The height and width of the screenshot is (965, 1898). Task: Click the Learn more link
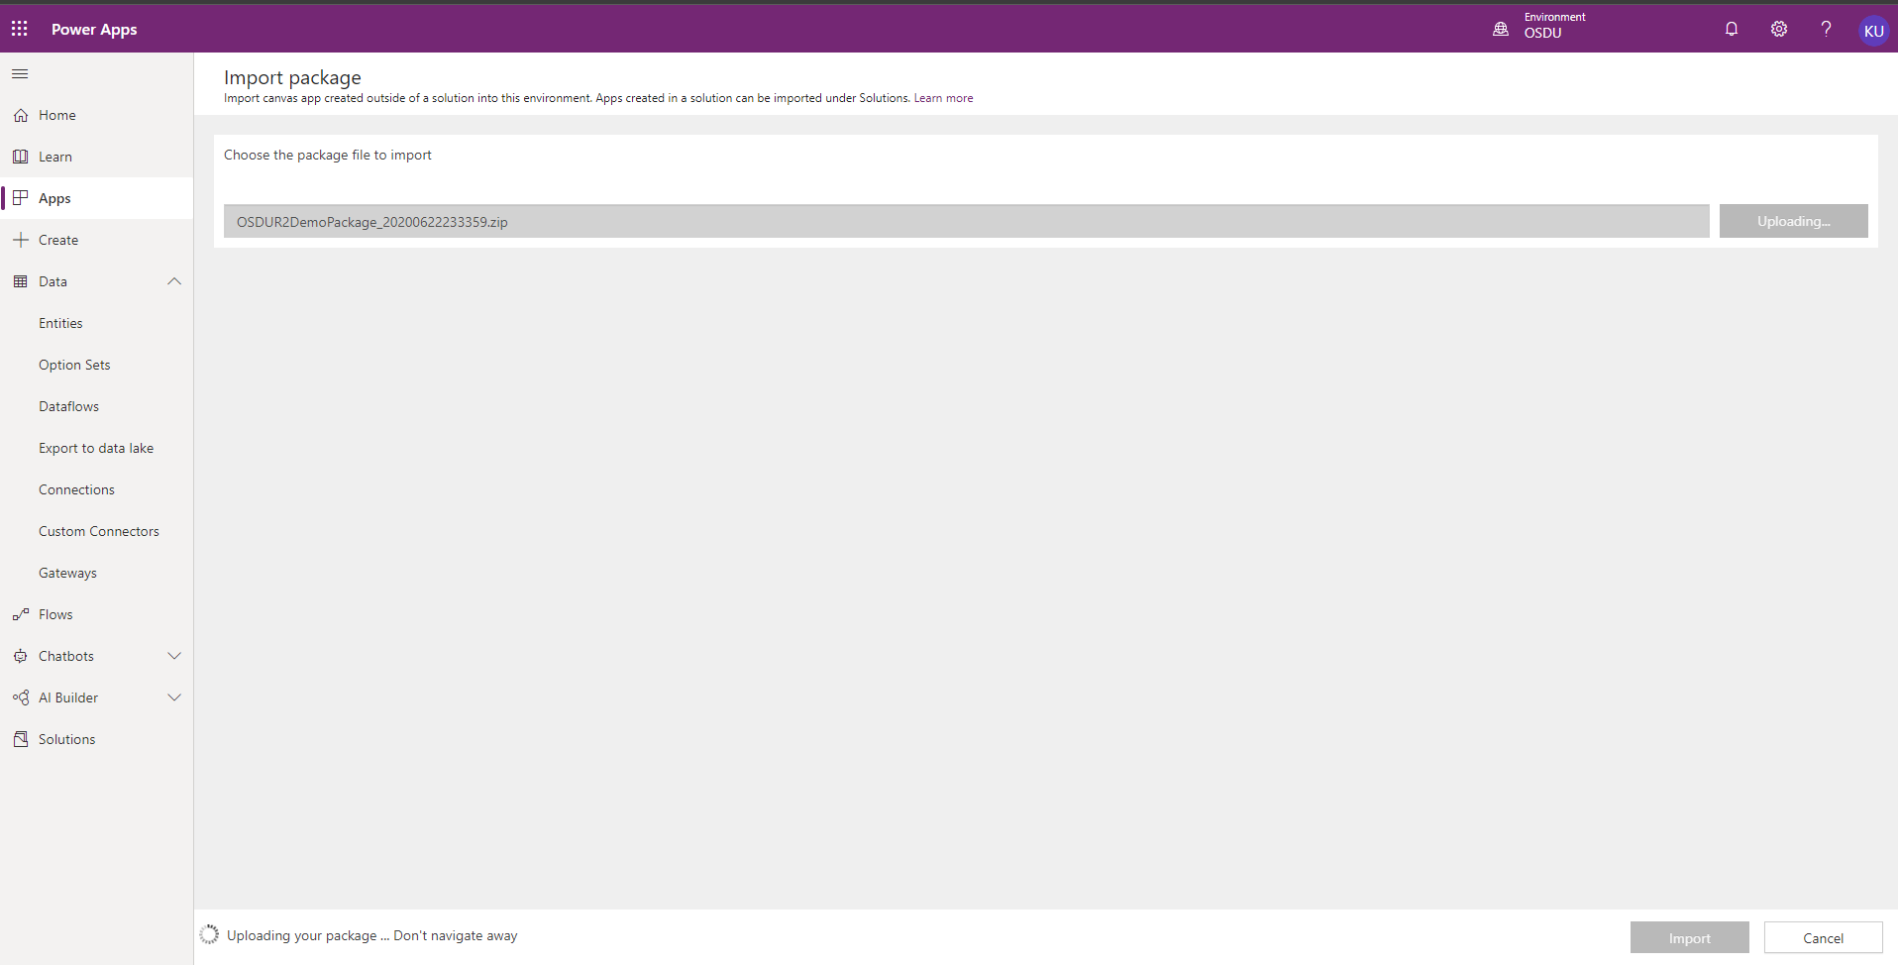[x=943, y=98]
